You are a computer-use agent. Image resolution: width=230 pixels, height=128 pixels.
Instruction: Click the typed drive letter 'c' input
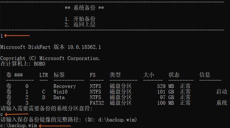(x=2, y=114)
